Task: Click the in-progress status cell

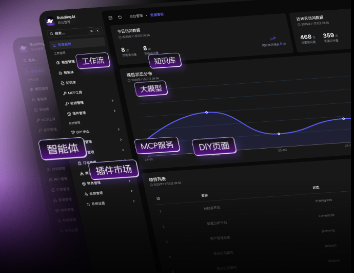Action: pos(324,200)
